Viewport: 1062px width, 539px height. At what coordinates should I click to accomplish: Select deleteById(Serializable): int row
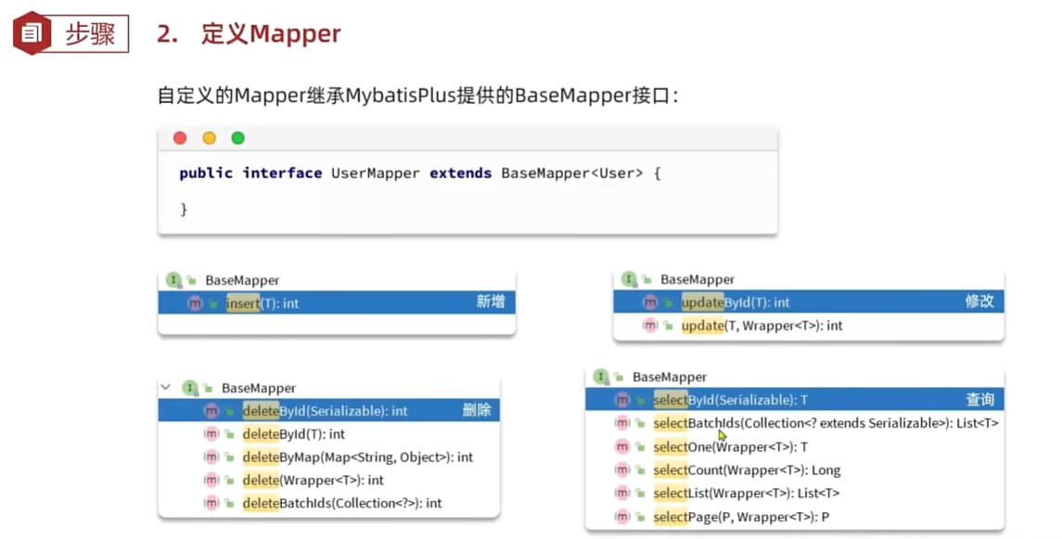[329, 410]
